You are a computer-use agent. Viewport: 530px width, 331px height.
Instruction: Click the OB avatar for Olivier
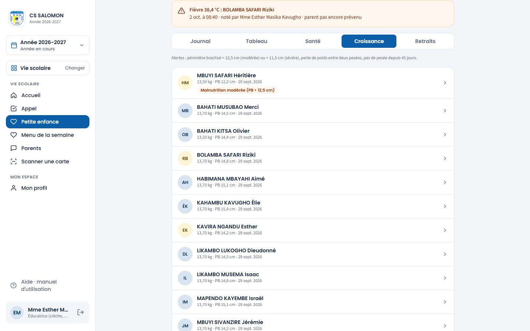[185, 135]
